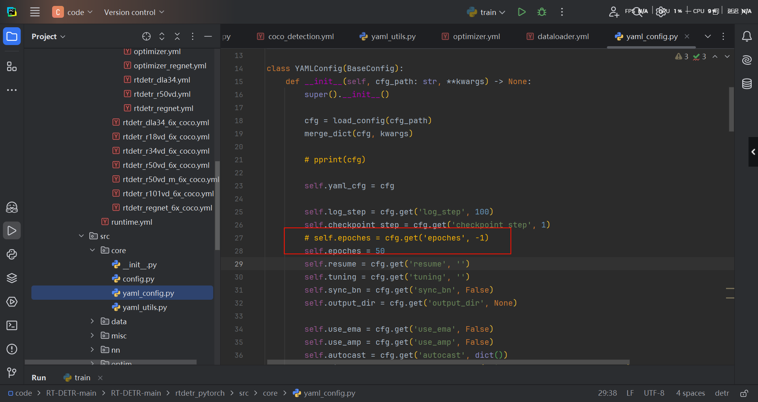Image resolution: width=758 pixels, height=402 pixels.
Task: Expand the hidden right side panel arrow
Action: (x=753, y=152)
